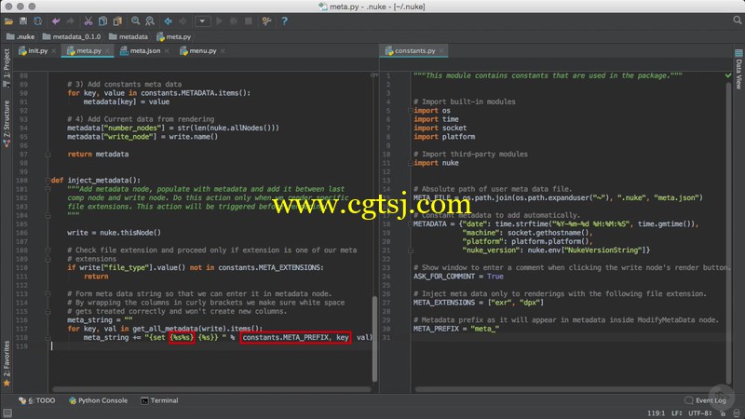
Task: Click the Run play icon
Action: click(219, 20)
